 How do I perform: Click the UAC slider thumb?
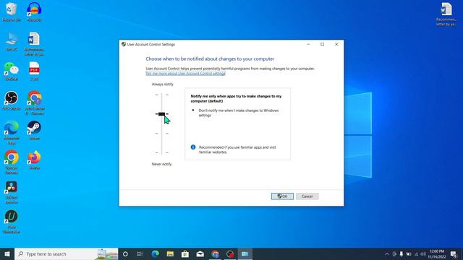click(x=161, y=114)
